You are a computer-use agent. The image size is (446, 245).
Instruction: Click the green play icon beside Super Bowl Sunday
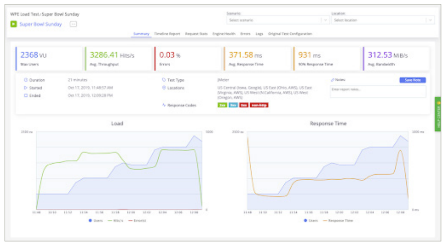(x=14, y=24)
